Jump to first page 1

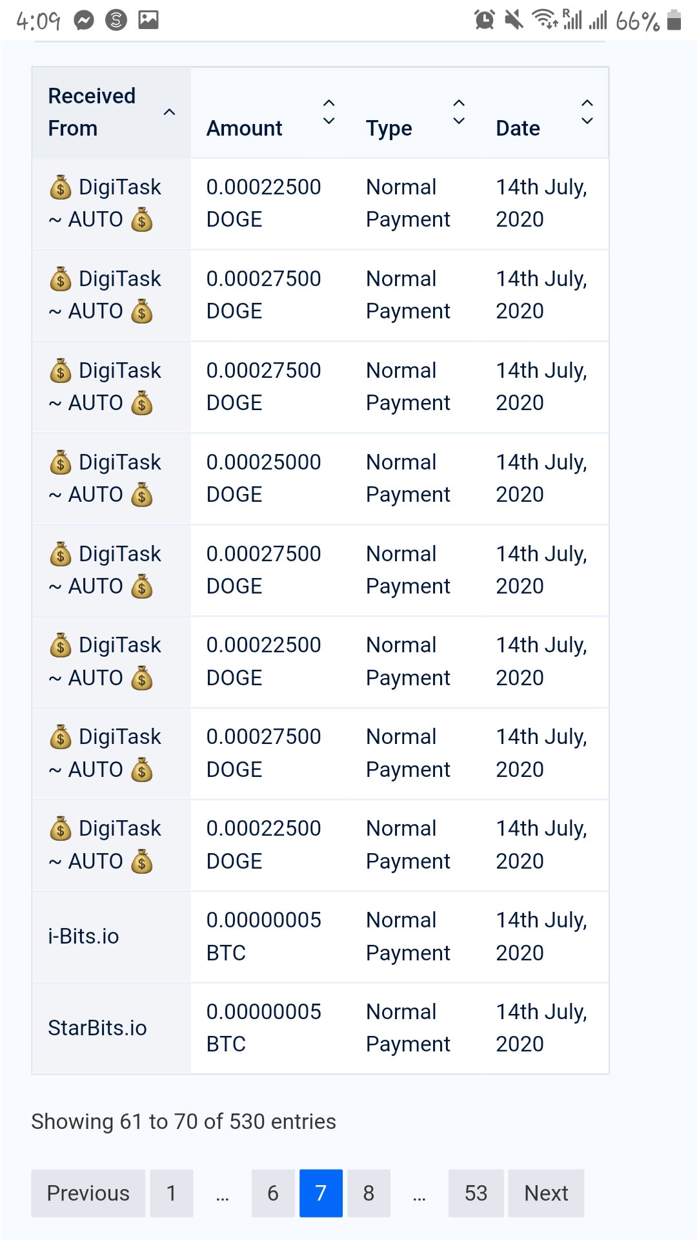click(x=172, y=1193)
